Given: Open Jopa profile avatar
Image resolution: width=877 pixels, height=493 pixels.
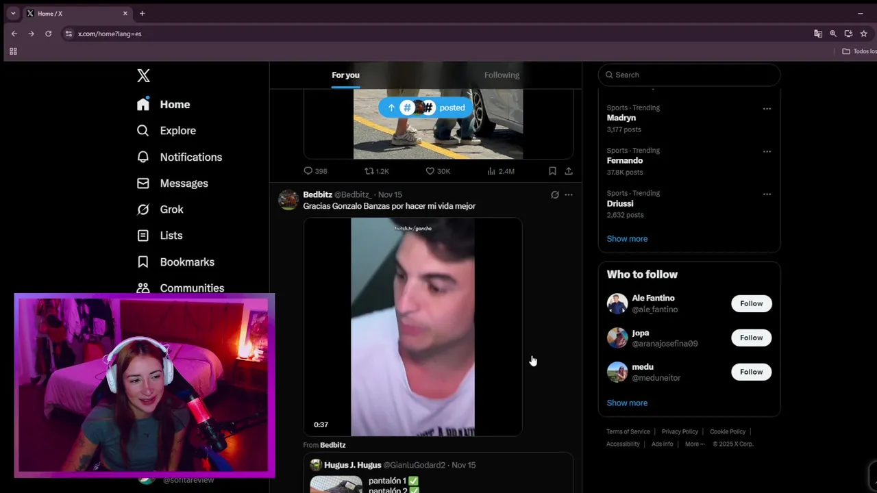Looking at the screenshot, I should coord(617,338).
